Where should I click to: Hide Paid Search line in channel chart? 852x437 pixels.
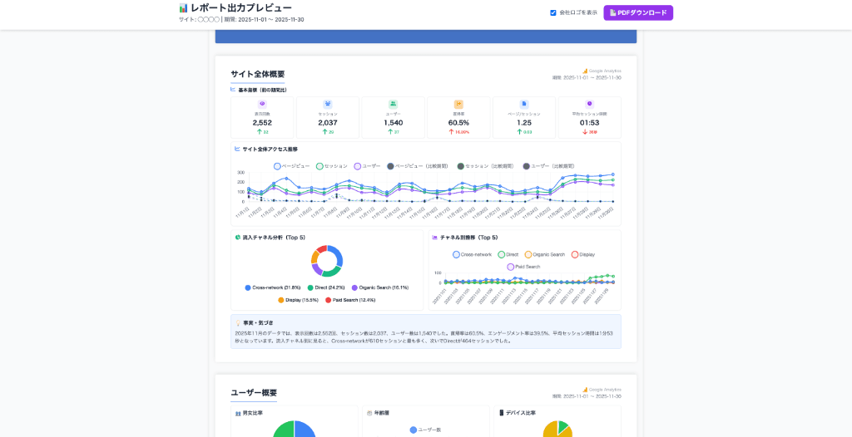click(511, 267)
